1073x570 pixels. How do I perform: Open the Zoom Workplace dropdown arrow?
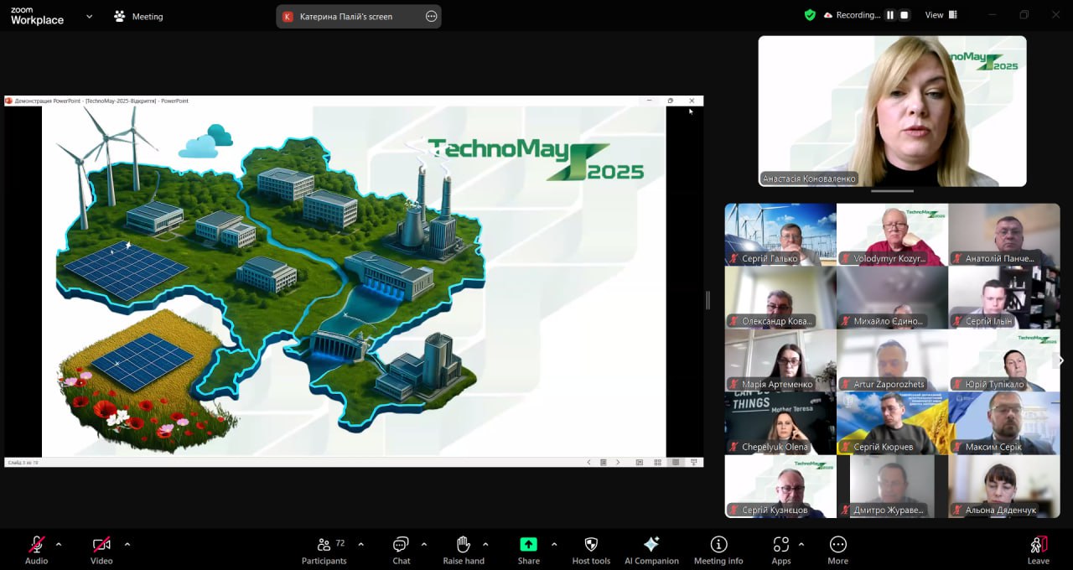(89, 16)
